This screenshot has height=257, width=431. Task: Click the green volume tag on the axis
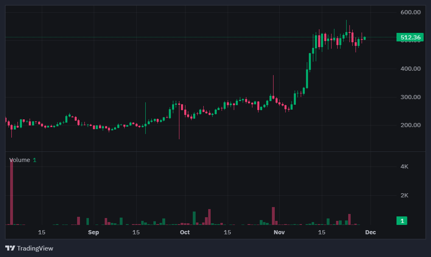click(402, 221)
